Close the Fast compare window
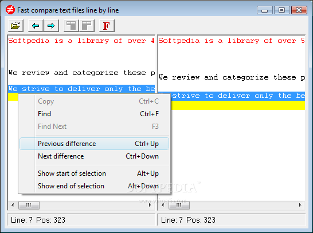 click(x=299, y=10)
